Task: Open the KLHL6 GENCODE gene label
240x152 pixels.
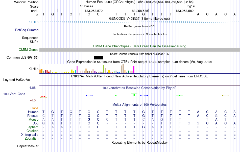Action: click(33, 22)
